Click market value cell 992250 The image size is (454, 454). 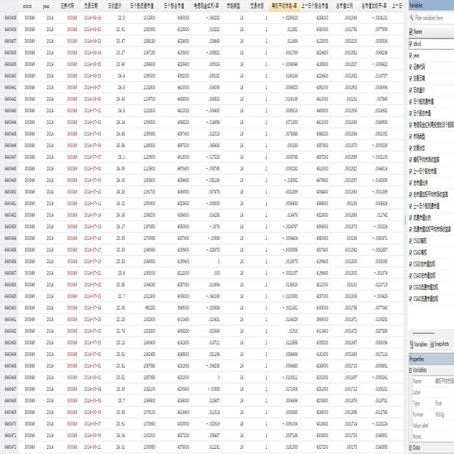point(150,308)
